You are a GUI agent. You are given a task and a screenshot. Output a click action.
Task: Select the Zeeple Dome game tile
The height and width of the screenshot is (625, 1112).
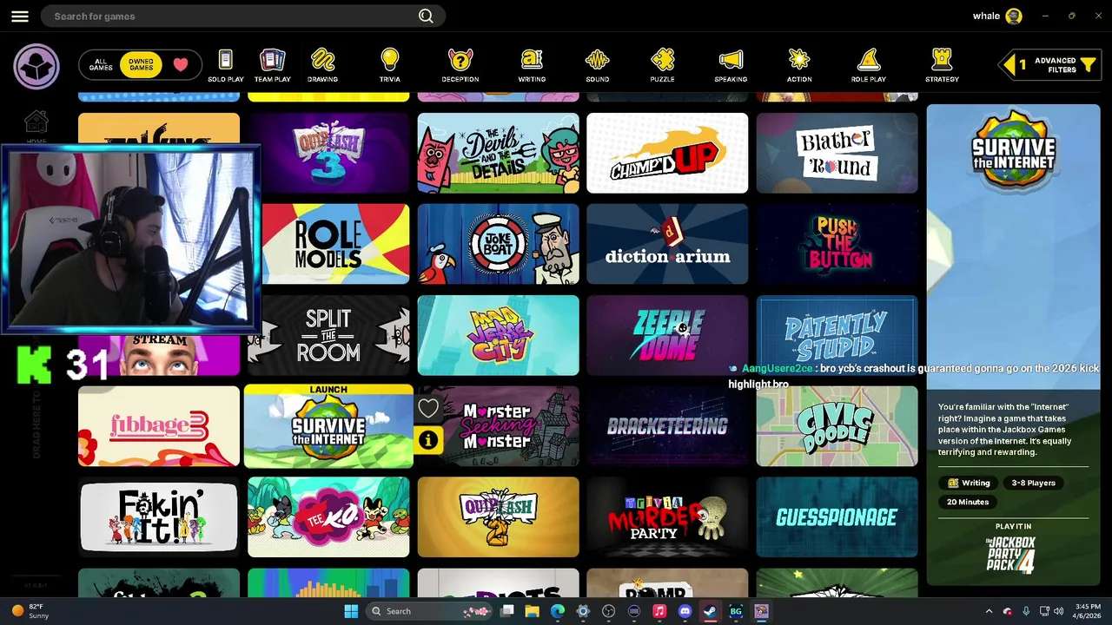pos(667,335)
